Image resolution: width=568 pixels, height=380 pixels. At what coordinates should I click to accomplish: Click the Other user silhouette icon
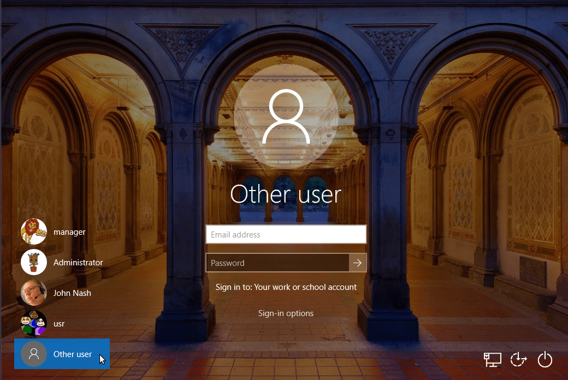[33, 354]
